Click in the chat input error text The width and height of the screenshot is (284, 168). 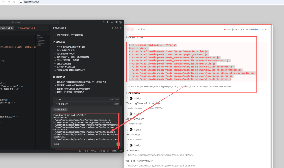pos(86,127)
